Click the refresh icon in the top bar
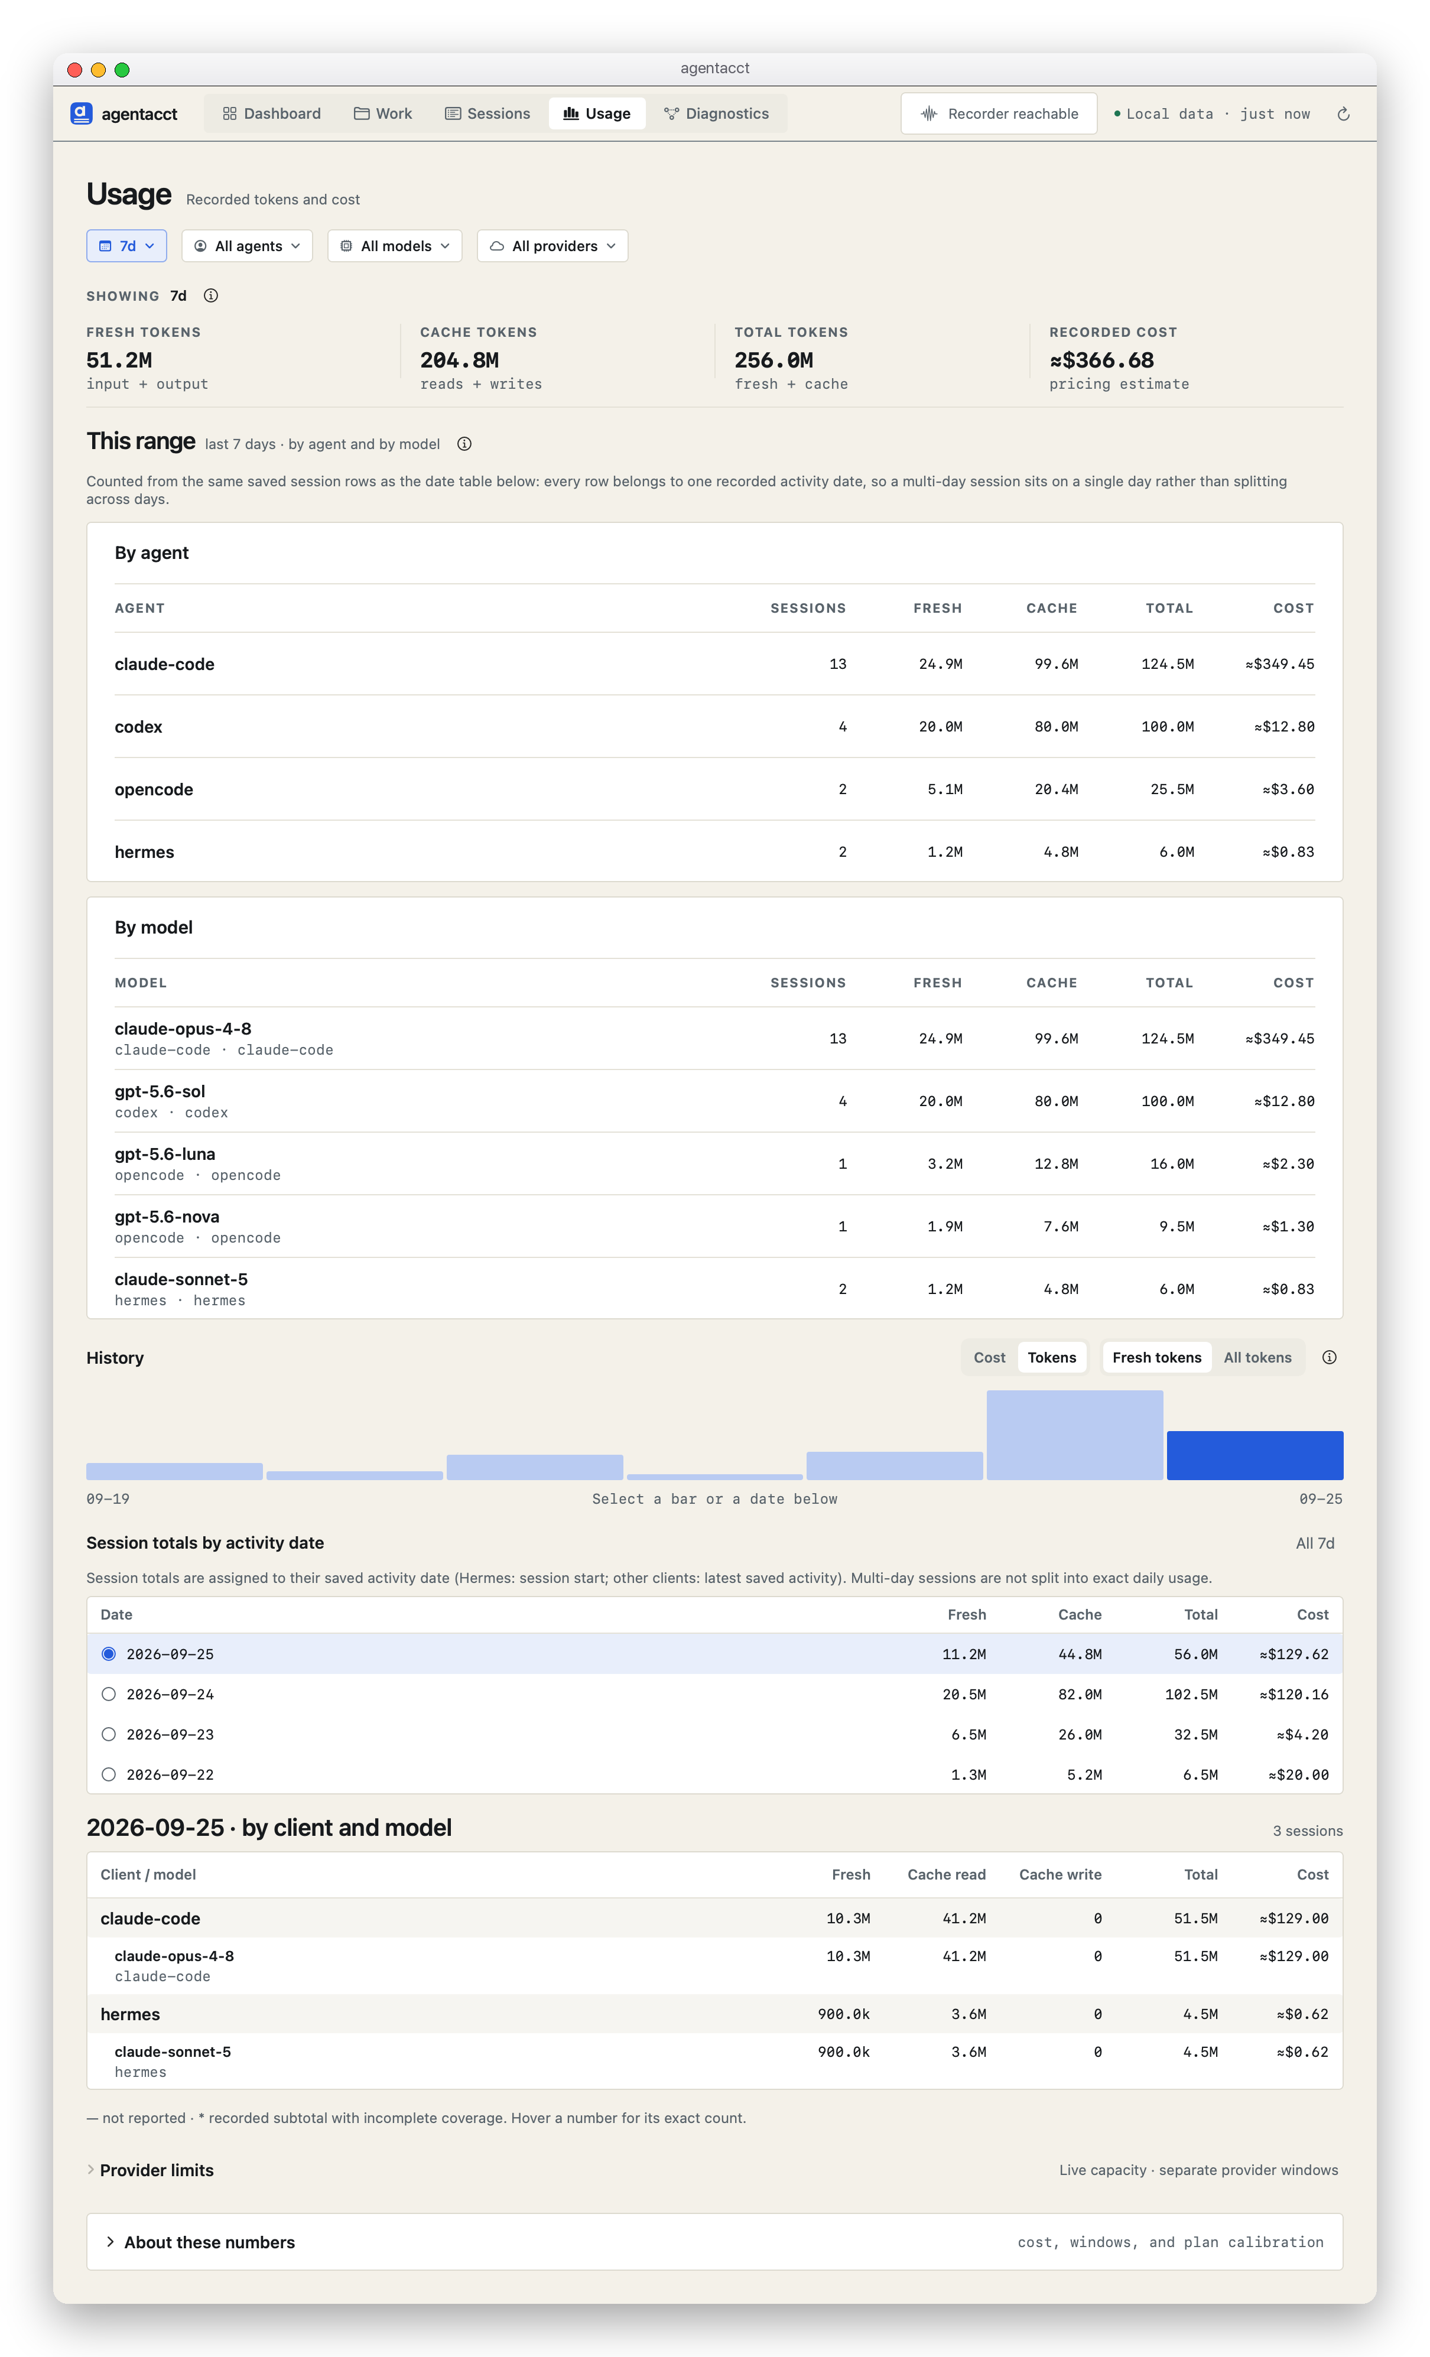This screenshot has width=1430, height=2357. pyautogui.click(x=1343, y=114)
